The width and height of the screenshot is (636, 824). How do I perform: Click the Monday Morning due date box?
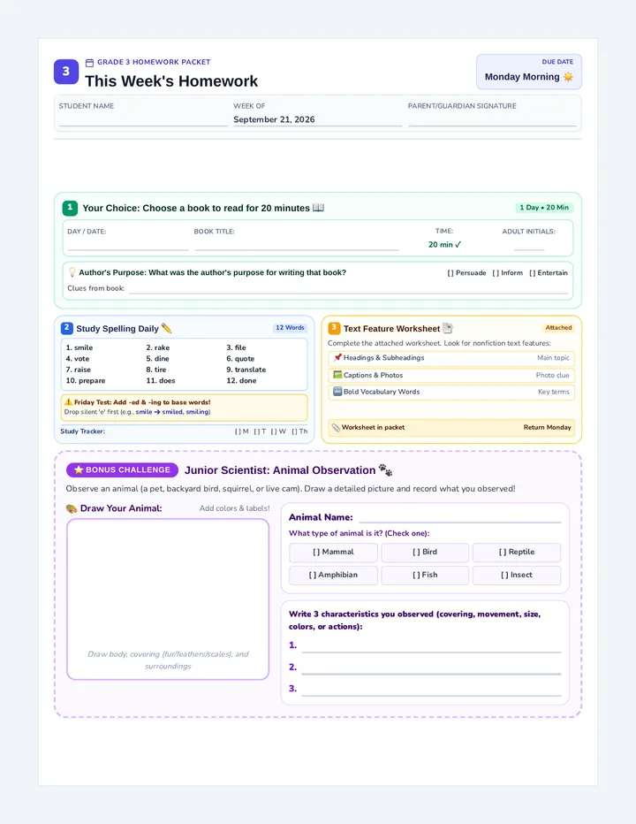pyautogui.click(x=529, y=72)
